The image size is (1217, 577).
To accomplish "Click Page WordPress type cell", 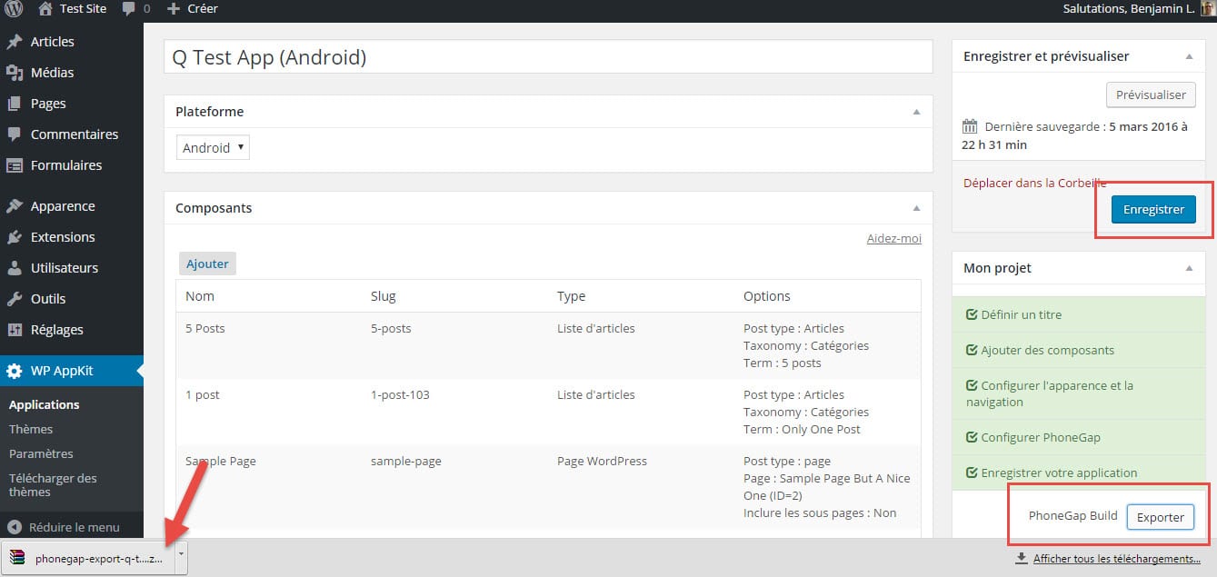I will pyautogui.click(x=602, y=461).
